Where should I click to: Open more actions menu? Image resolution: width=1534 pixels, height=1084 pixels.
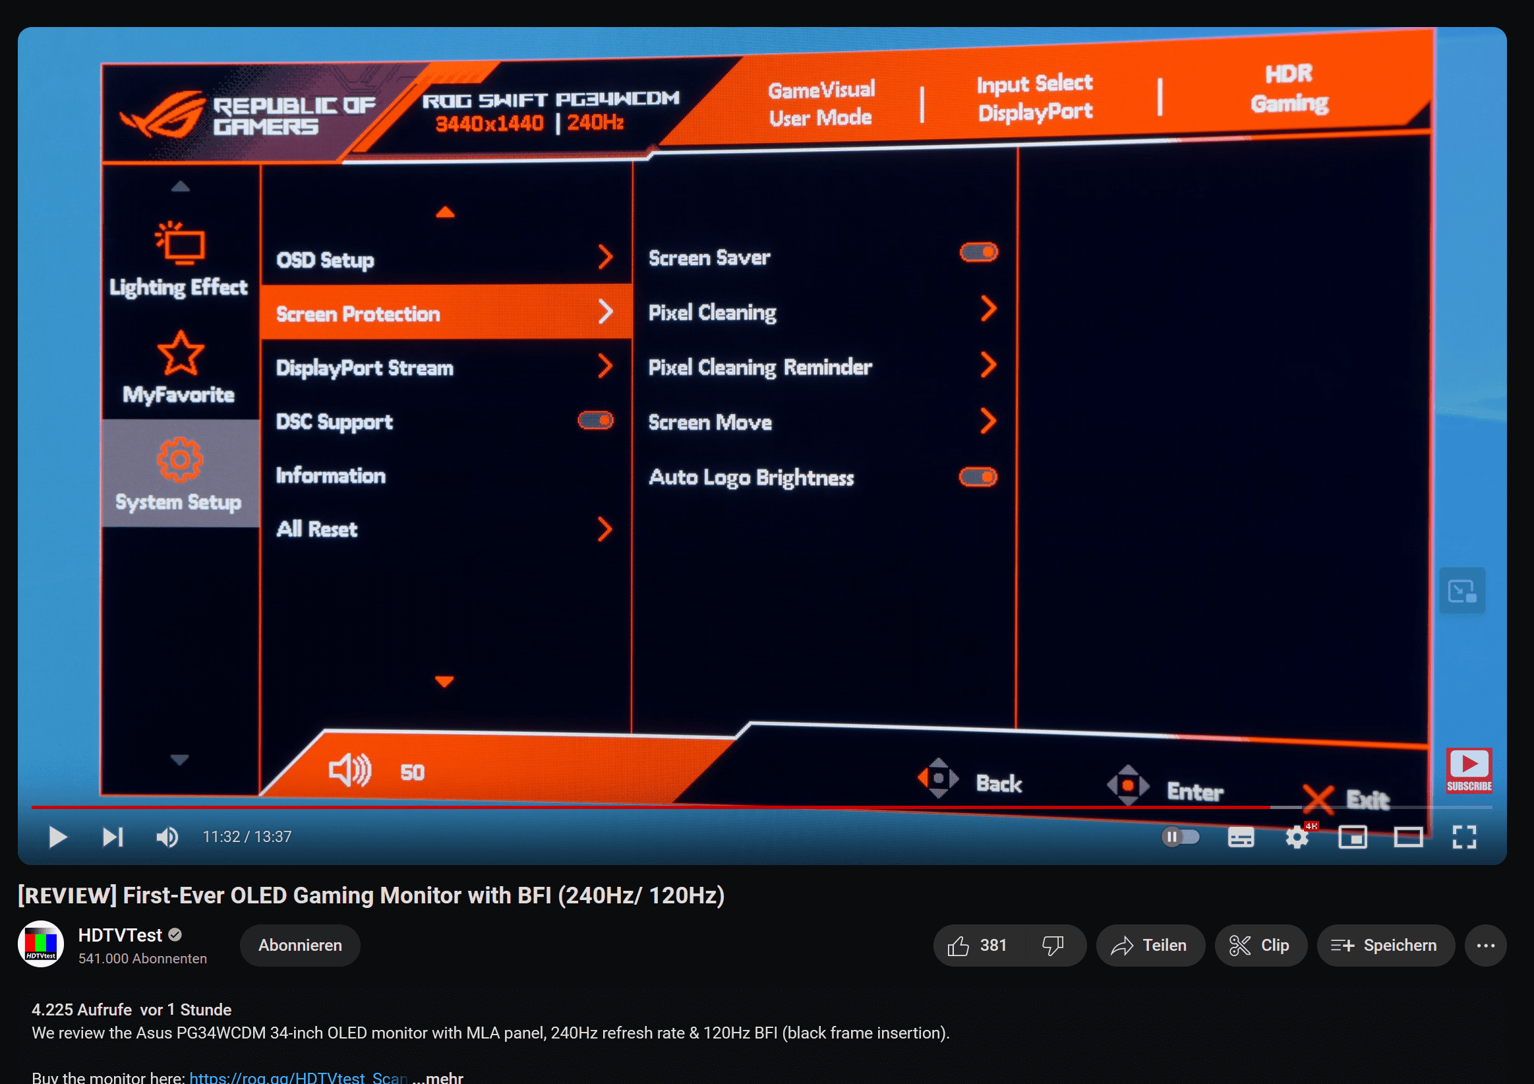[x=1485, y=945]
